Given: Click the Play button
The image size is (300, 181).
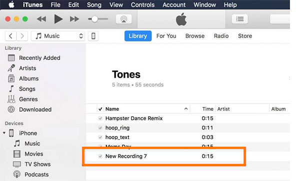Looking at the screenshot, I should (58, 19).
